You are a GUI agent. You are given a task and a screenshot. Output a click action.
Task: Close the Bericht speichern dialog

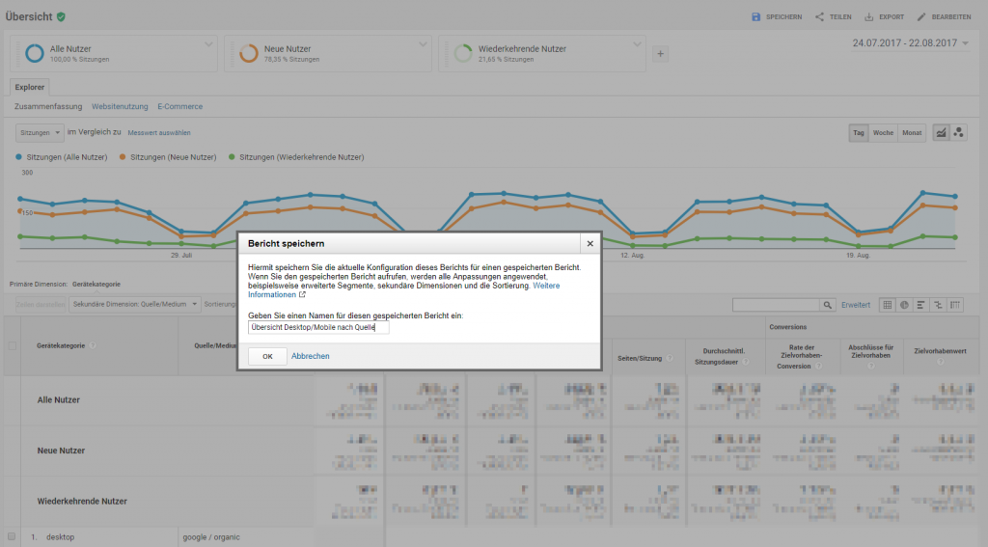click(590, 243)
